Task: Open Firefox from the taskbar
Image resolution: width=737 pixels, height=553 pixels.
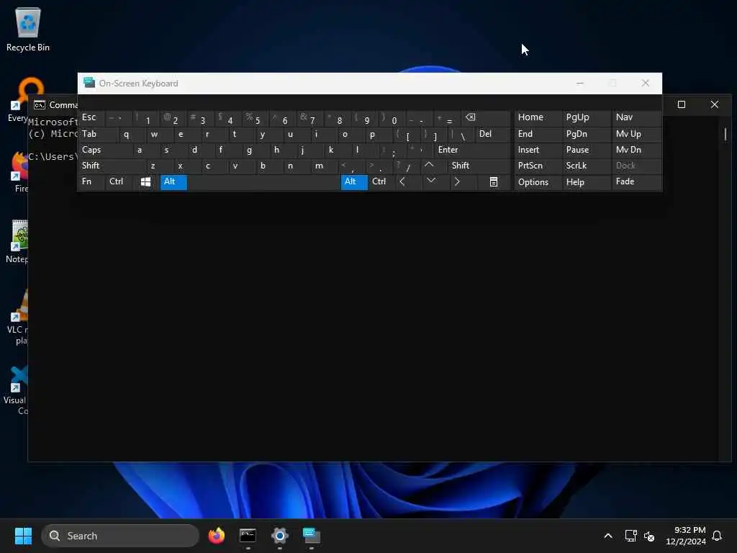Action: pos(217,536)
